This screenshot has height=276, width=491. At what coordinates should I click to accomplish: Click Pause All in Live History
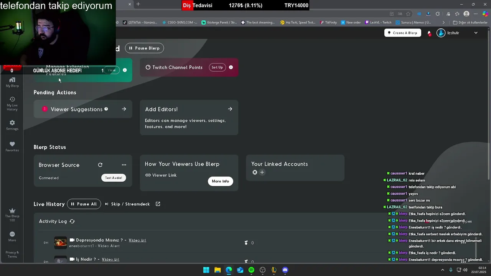(x=84, y=204)
